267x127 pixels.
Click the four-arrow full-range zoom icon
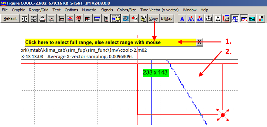tap(24, 19)
